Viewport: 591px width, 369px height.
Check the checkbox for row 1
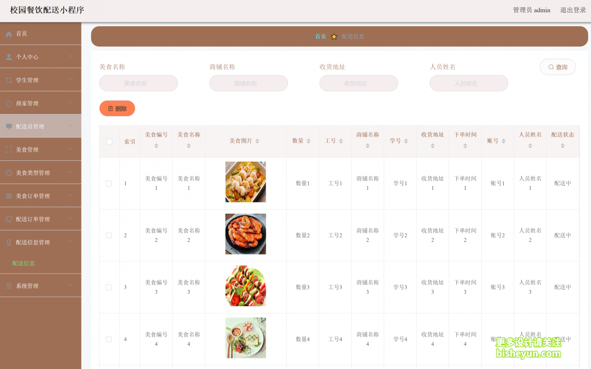108,184
